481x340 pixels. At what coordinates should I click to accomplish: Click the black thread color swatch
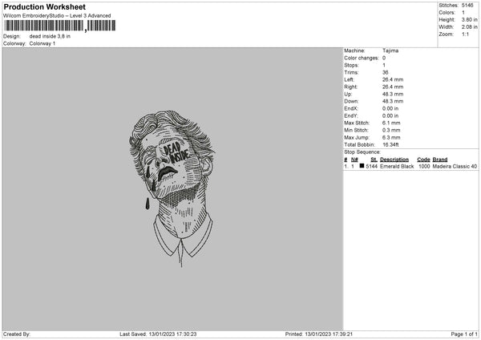click(x=362, y=166)
